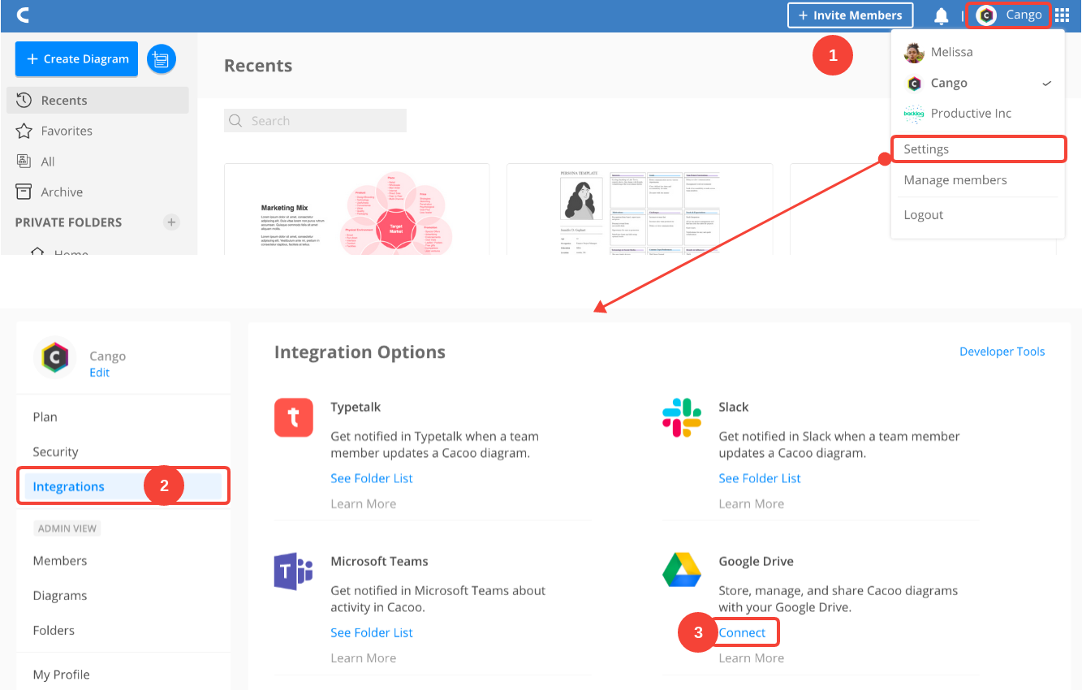This screenshot has height=690, width=1082.
Task: Click the ADMIN VIEW label
Action: point(67,528)
